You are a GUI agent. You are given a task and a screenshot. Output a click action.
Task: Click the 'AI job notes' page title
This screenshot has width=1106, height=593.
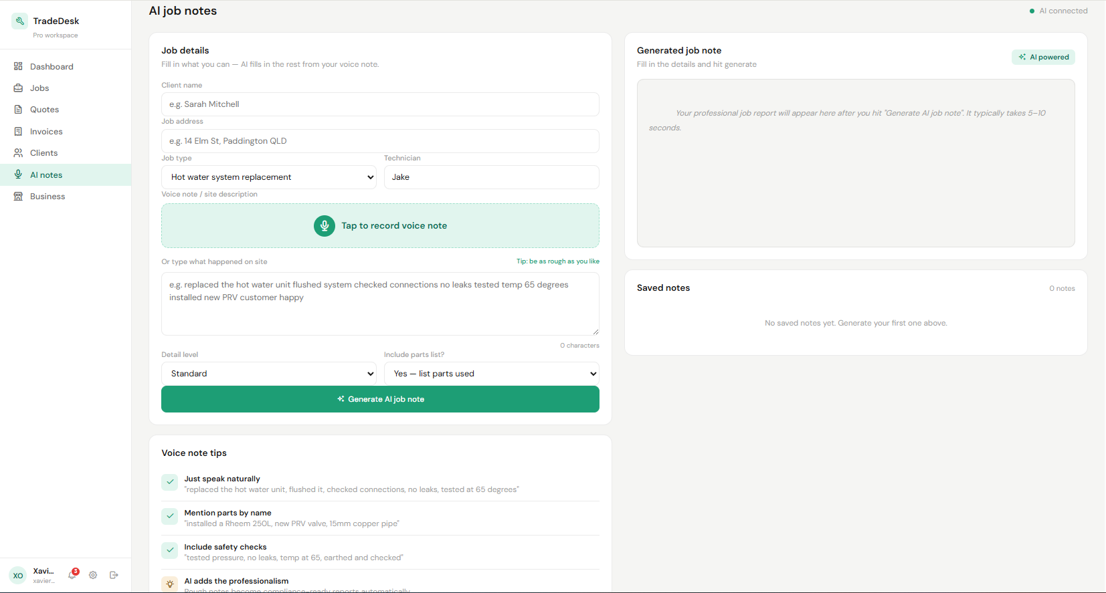point(183,11)
